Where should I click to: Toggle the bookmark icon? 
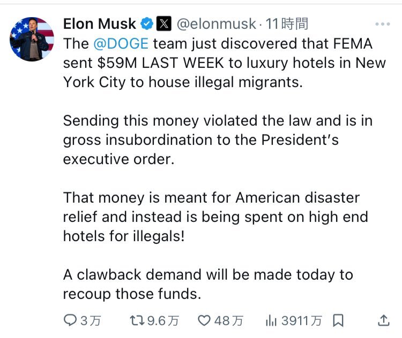point(338,320)
